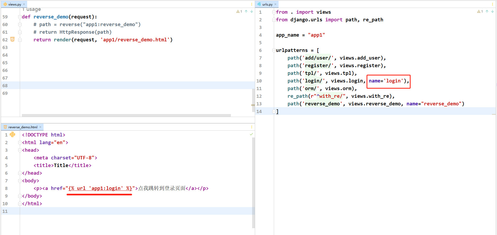
Task: Switch to the views.py tab
Action: [x=15, y=4]
